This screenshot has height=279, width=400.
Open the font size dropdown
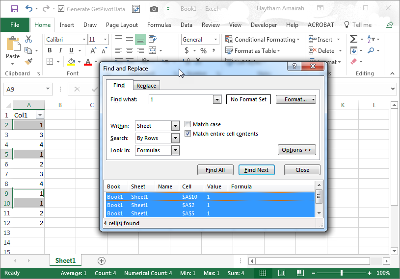tap(105, 40)
